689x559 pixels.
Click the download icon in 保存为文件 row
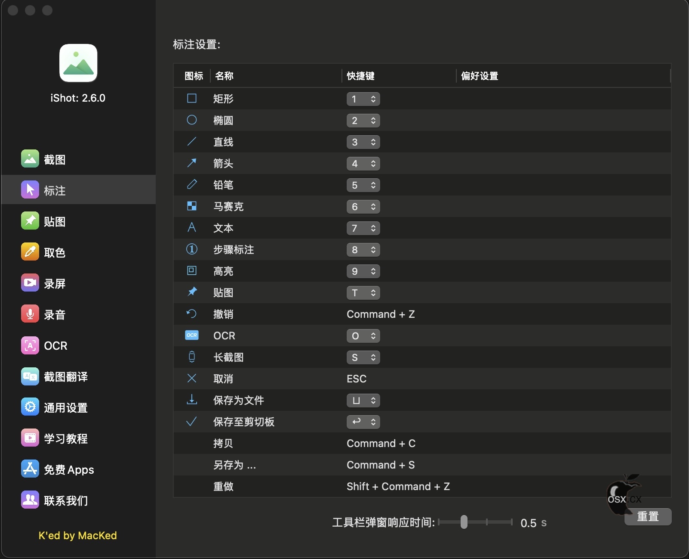click(x=192, y=400)
